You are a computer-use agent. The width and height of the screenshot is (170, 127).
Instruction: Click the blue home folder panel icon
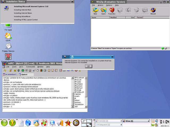[28, 123]
